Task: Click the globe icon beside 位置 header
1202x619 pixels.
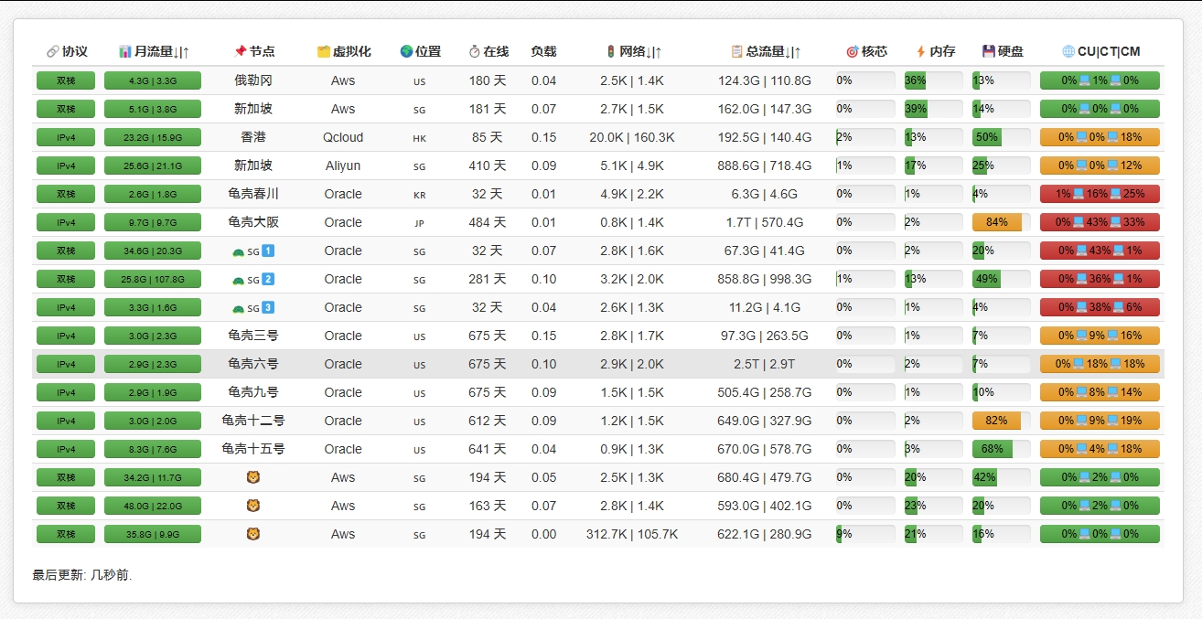Action: (x=406, y=52)
